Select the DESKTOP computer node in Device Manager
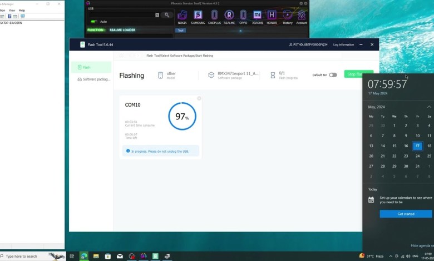434x261 pixels. click(x=11, y=23)
